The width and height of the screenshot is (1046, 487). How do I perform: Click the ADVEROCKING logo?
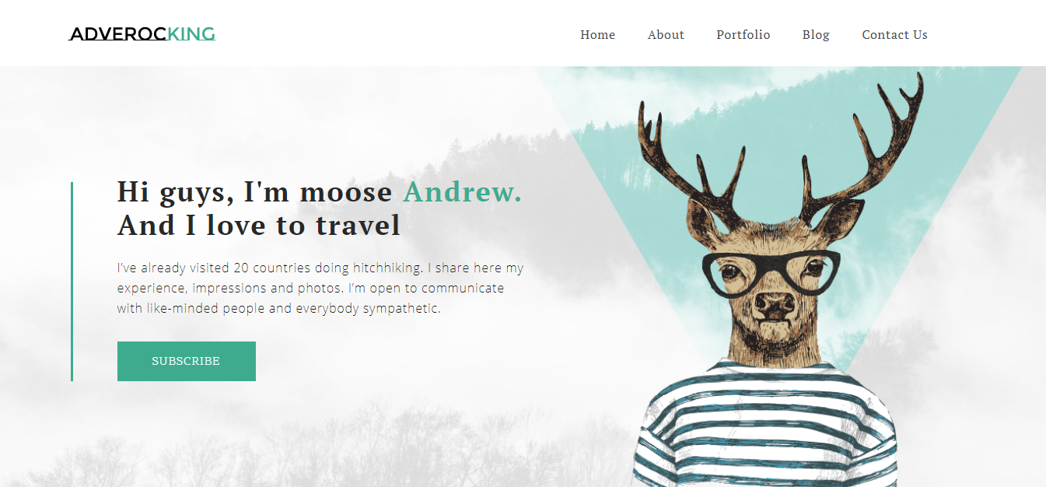[142, 34]
